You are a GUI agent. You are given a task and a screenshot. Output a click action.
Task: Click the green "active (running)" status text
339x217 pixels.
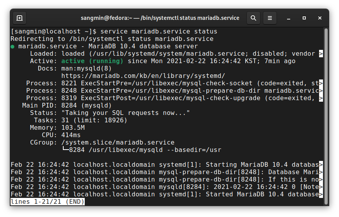point(92,61)
